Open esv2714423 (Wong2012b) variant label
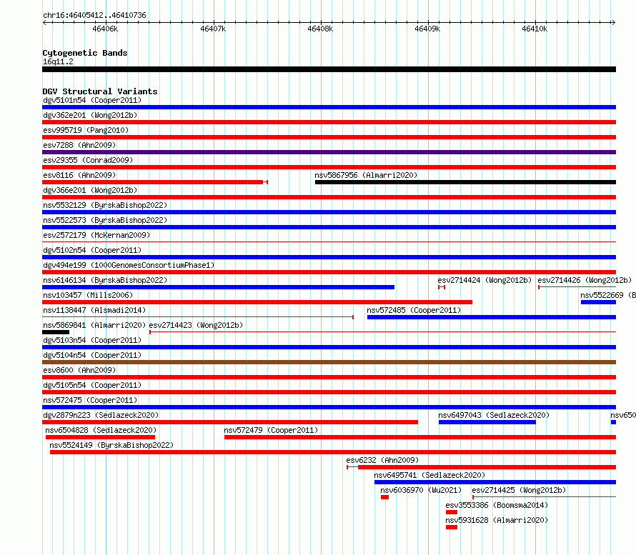The height and width of the screenshot is (555, 636). (196, 325)
